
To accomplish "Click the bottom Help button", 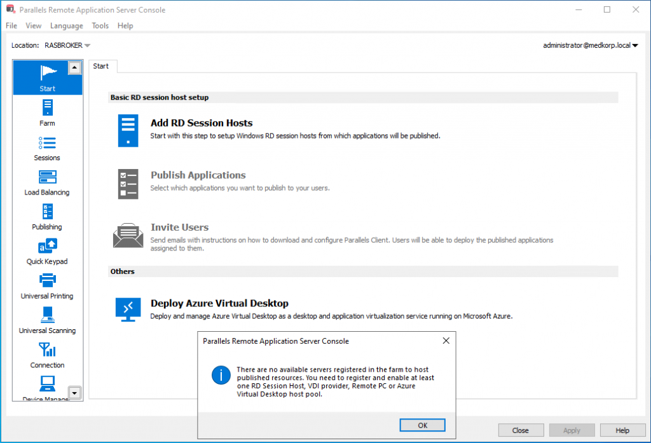I will pos(623,430).
